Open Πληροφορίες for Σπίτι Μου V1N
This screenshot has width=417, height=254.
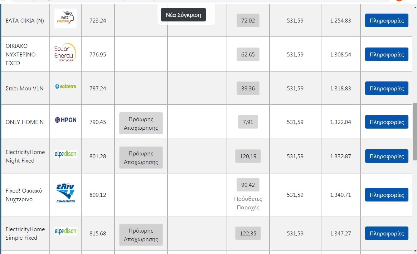tap(387, 88)
